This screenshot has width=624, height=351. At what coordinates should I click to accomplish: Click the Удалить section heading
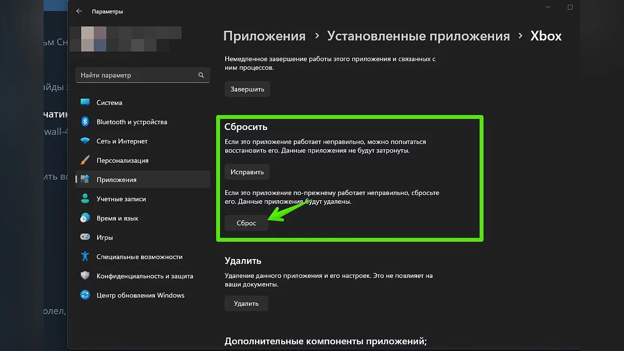[x=243, y=261]
